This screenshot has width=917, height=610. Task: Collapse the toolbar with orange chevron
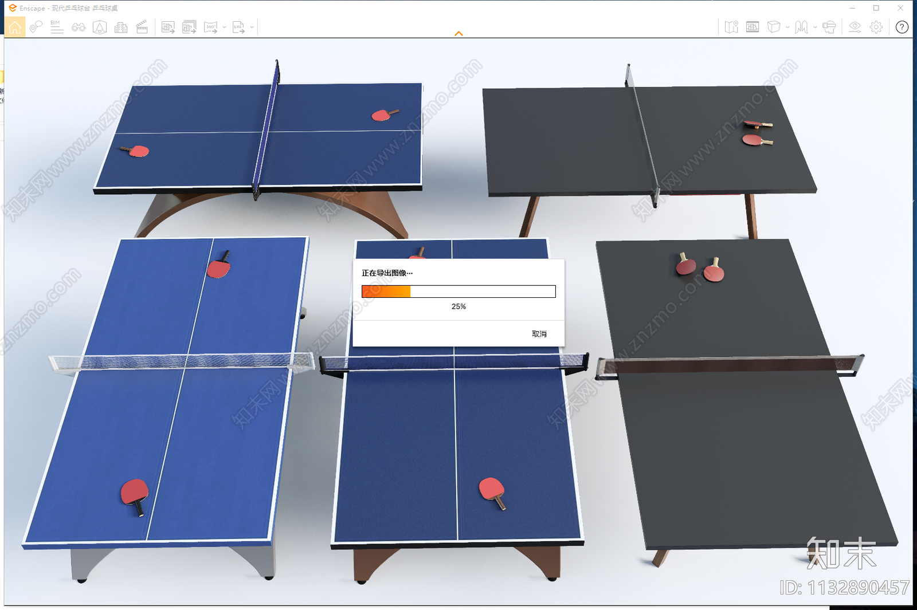458,34
